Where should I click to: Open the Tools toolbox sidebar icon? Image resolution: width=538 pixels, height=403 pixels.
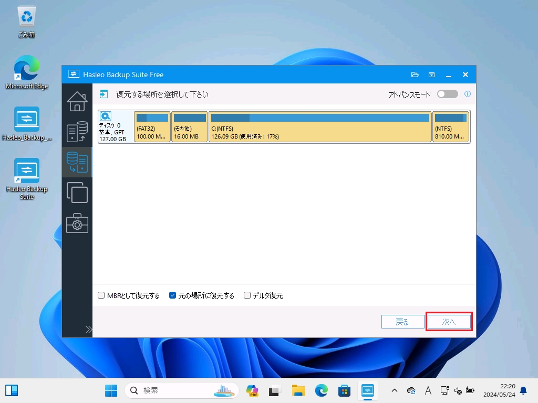[x=77, y=223]
